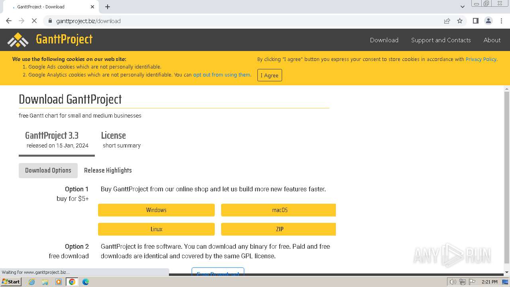The height and width of the screenshot is (287, 510).
Task: Open the network icon in system tray
Action: point(462,282)
